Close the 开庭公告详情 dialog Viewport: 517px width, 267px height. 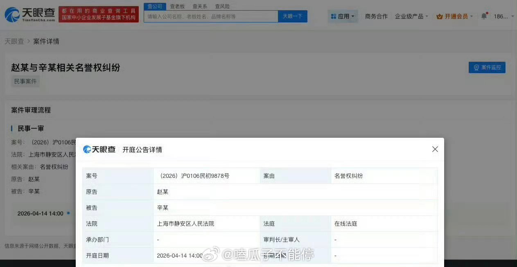[x=435, y=149]
